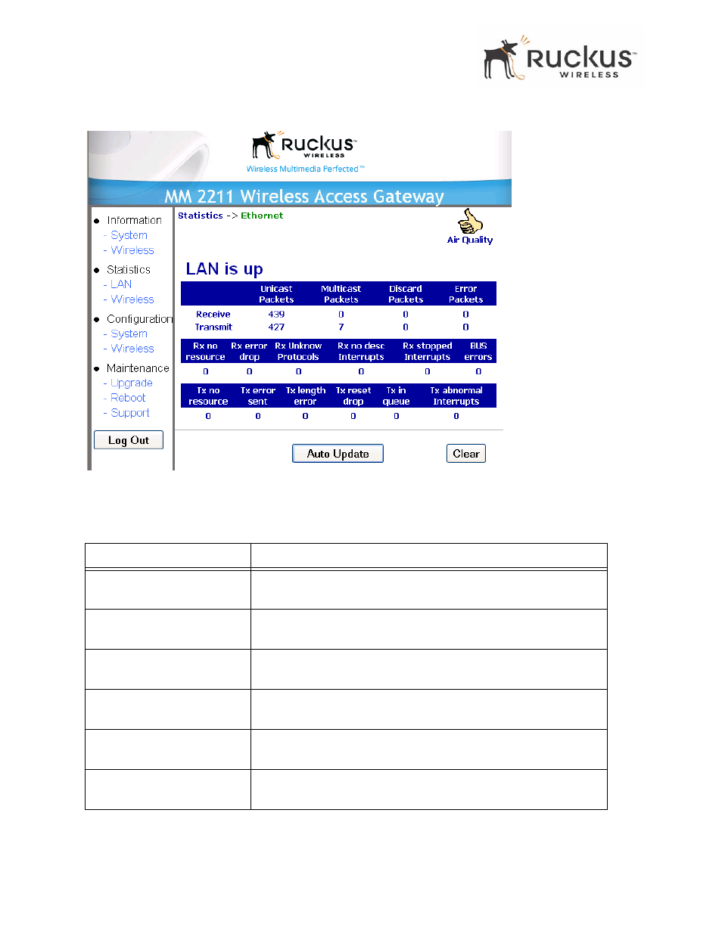Click the Tx error sent header
Screen dimensions: 722x934
point(258,396)
